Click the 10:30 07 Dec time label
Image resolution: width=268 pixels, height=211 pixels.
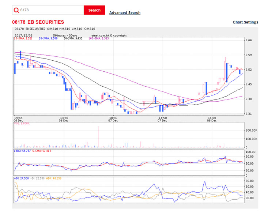(x=113, y=119)
